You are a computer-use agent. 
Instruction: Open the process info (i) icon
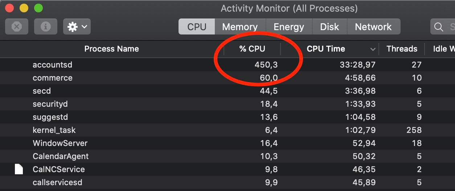pyautogui.click(x=46, y=27)
